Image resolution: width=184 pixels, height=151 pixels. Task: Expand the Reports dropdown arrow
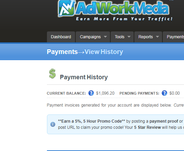point(158,37)
